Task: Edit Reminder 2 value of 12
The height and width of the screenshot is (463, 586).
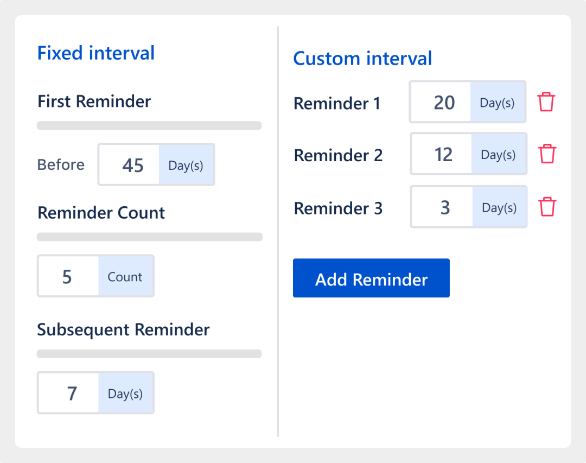Action: [442, 154]
